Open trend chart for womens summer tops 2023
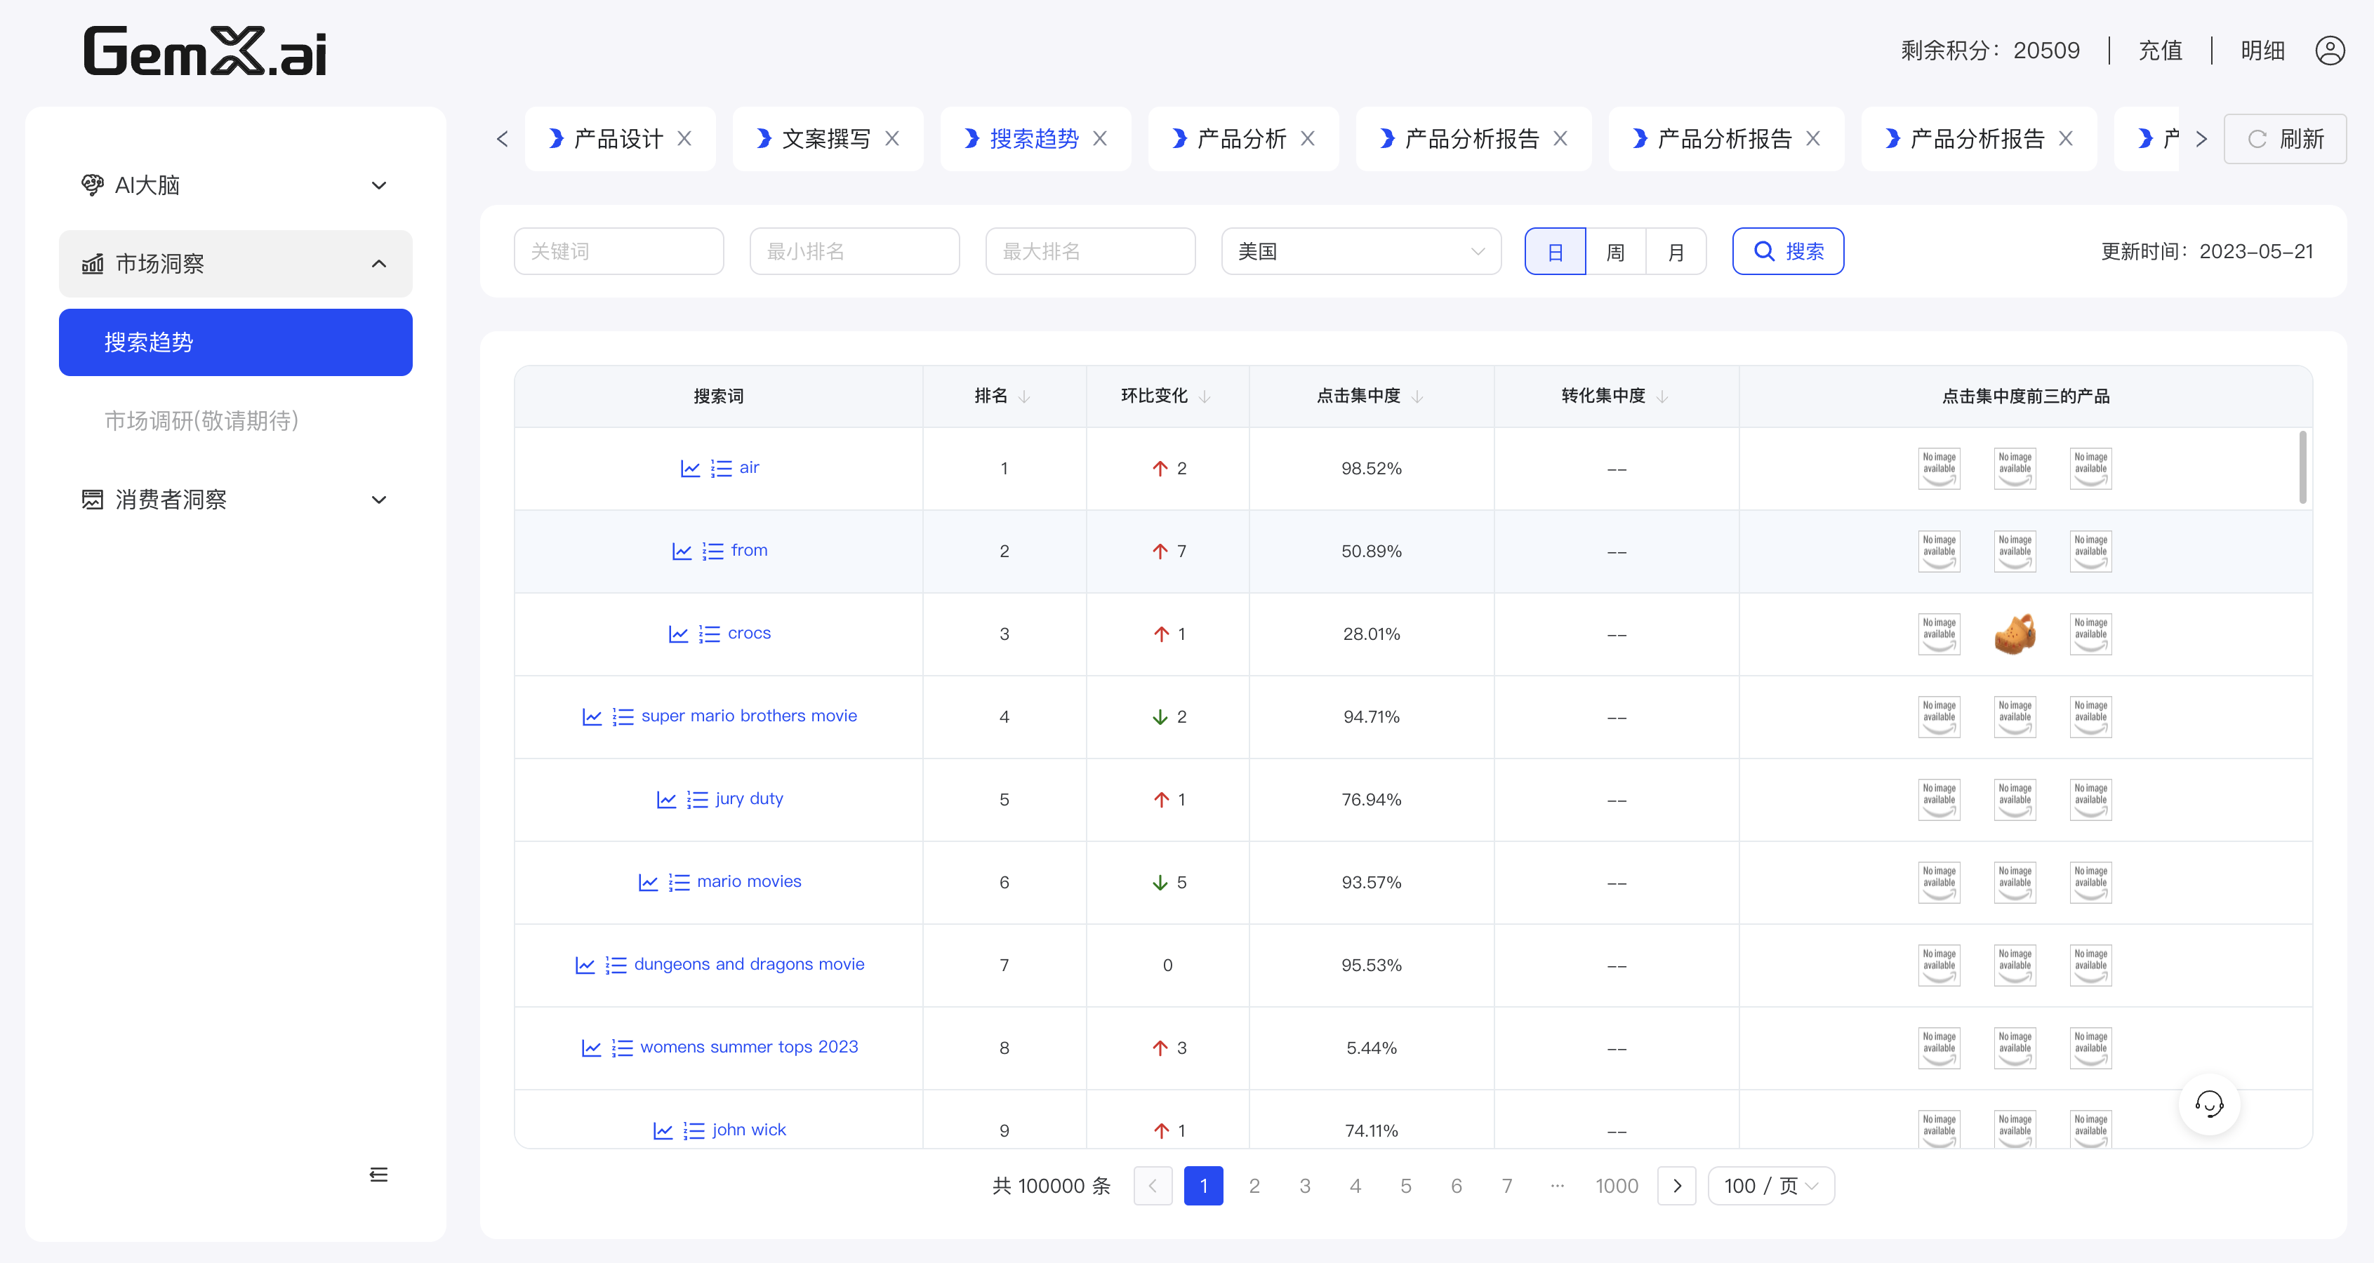This screenshot has width=2374, height=1263. click(x=592, y=1048)
